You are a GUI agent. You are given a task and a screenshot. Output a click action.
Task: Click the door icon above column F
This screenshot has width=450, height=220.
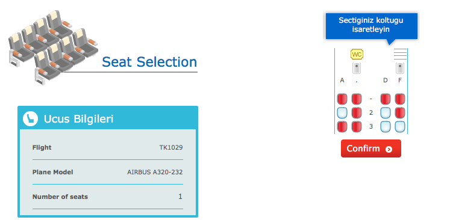[x=400, y=68]
